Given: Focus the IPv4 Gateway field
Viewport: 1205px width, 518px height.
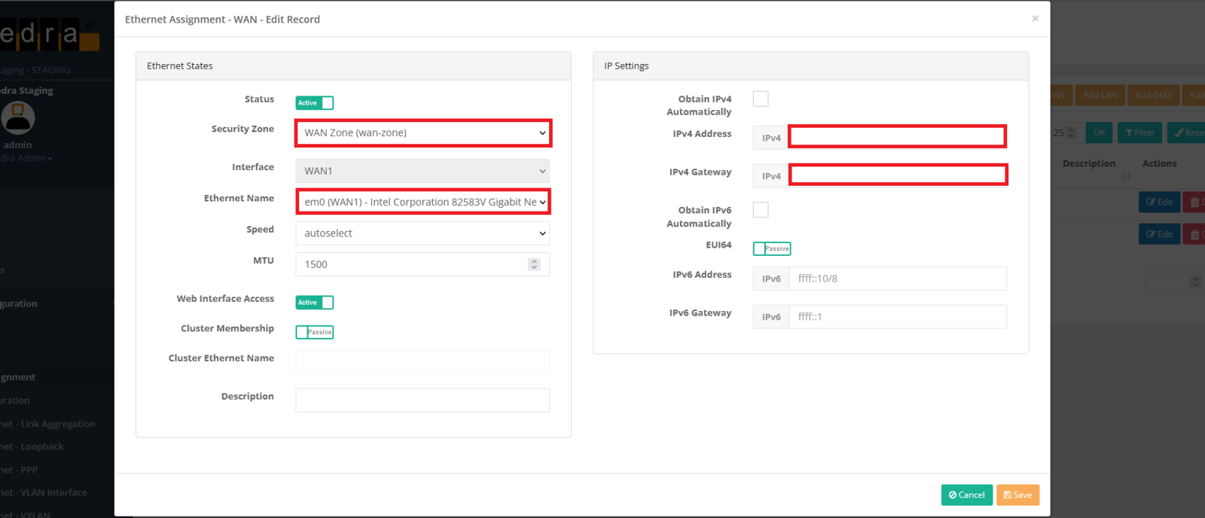Looking at the screenshot, I should click(x=897, y=175).
